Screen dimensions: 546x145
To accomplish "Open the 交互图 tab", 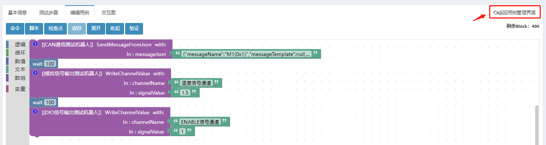I will [108, 13].
